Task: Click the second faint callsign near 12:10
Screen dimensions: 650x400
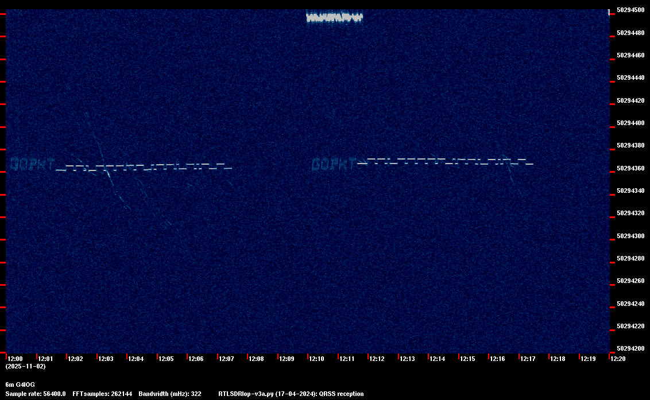Action: click(333, 165)
